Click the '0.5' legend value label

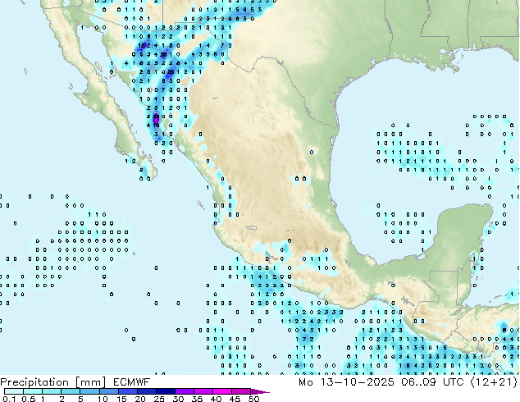point(28,399)
